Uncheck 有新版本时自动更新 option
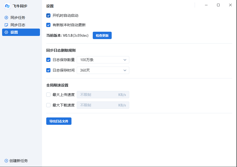Image resolution: width=237 pixels, height=167 pixels. [x=48, y=25]
